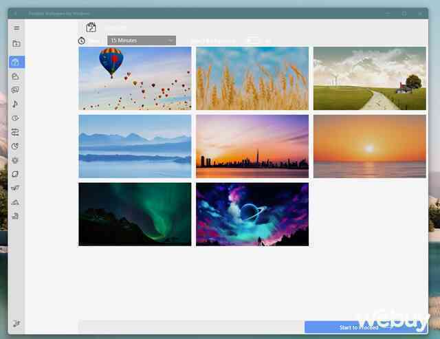Select the green aurora wallpaper

click(135, 214)
